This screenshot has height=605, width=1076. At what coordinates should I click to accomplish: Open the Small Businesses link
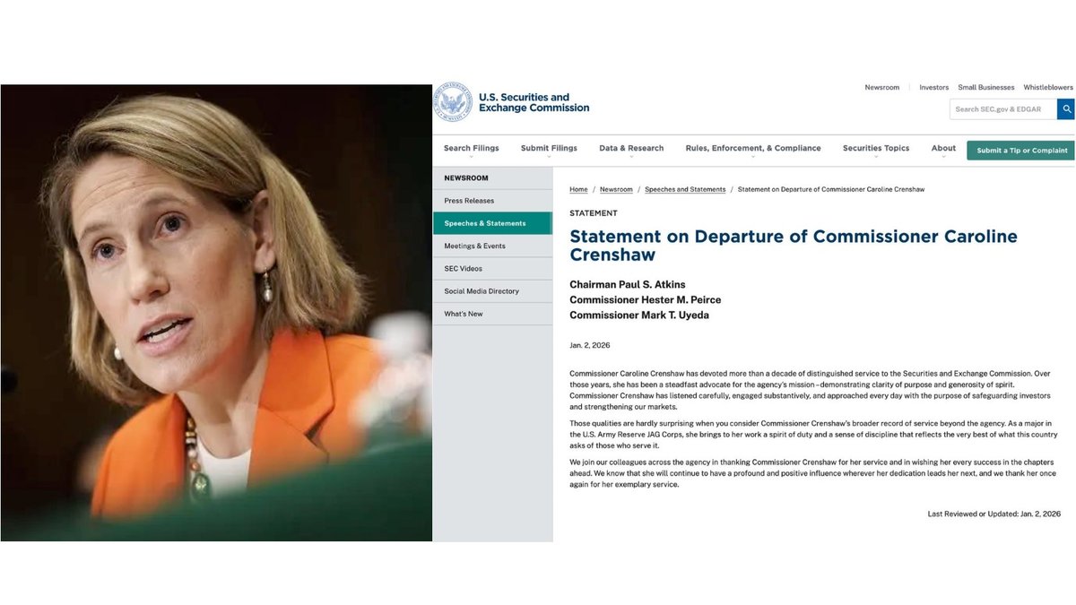coord(985,88)
